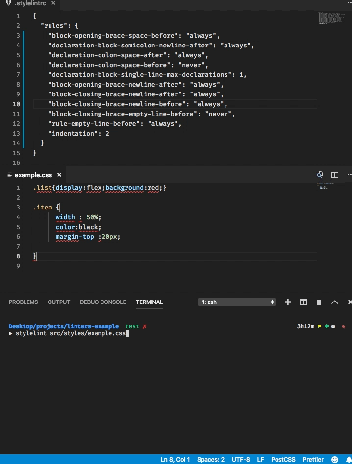Change language mode PostCSS
Viewport: 352px width, 464px height.
click(283, 459)
